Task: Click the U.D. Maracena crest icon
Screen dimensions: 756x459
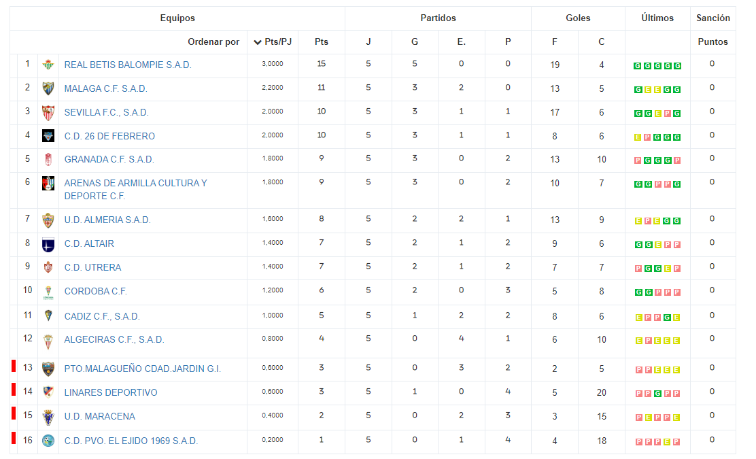Action: [x=48, y=417]
